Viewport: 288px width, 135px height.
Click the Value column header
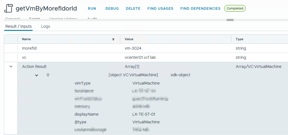[x=129, y=39]
